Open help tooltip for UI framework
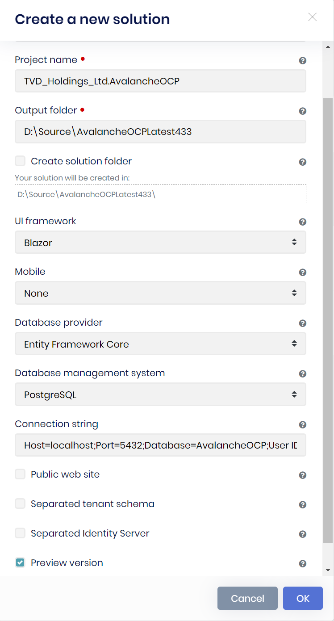The width and height of the screenshot is (334, 621). (x=302, y=222)
